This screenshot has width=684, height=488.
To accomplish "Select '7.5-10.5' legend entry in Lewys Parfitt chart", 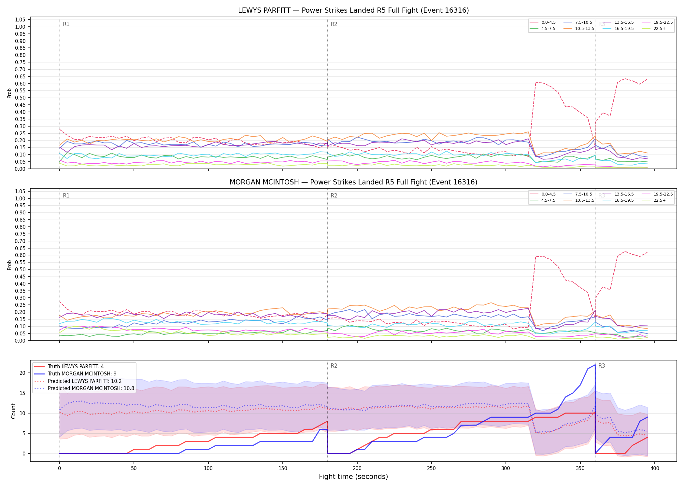I will [x=578, y=22].
